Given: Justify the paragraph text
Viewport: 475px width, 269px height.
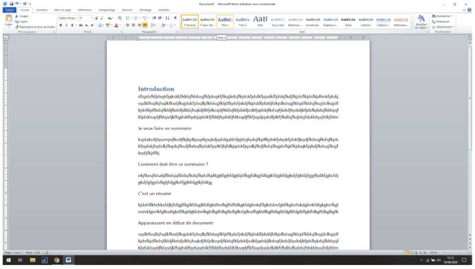Looking at the screenshot, I should [145, 25].
